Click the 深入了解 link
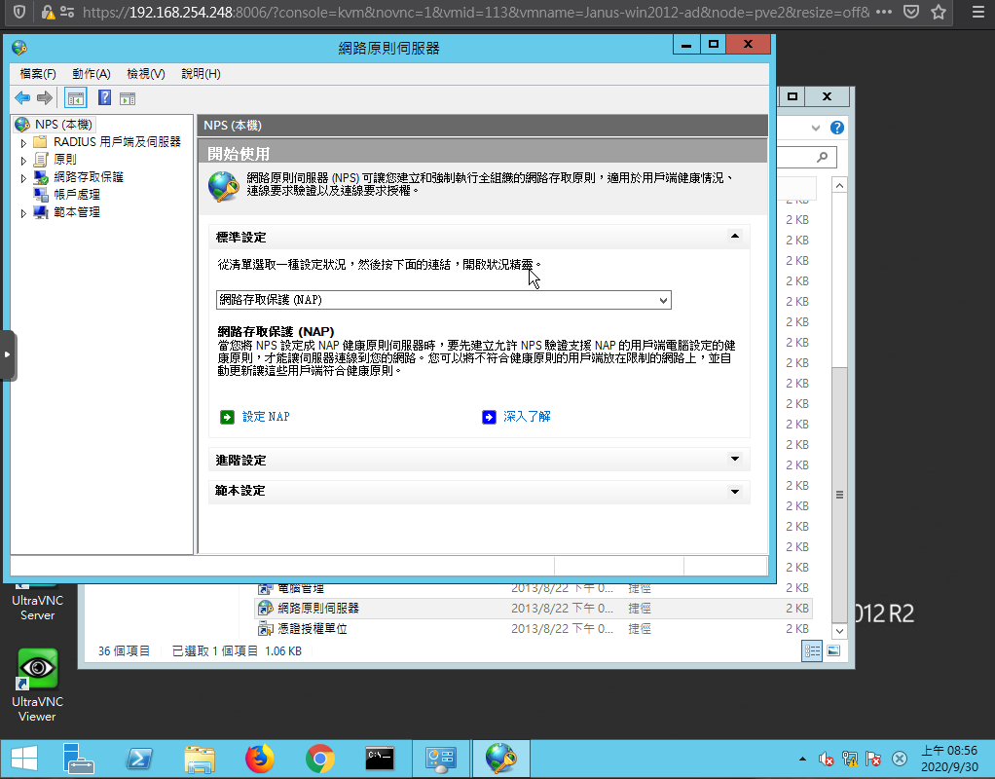Image resolution: width=995 pixels, height=779 pixels. (x=527, y=417)
